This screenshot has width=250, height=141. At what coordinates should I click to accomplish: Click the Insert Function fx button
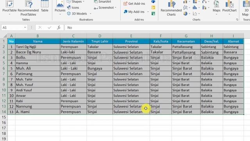tap(59, 27)
